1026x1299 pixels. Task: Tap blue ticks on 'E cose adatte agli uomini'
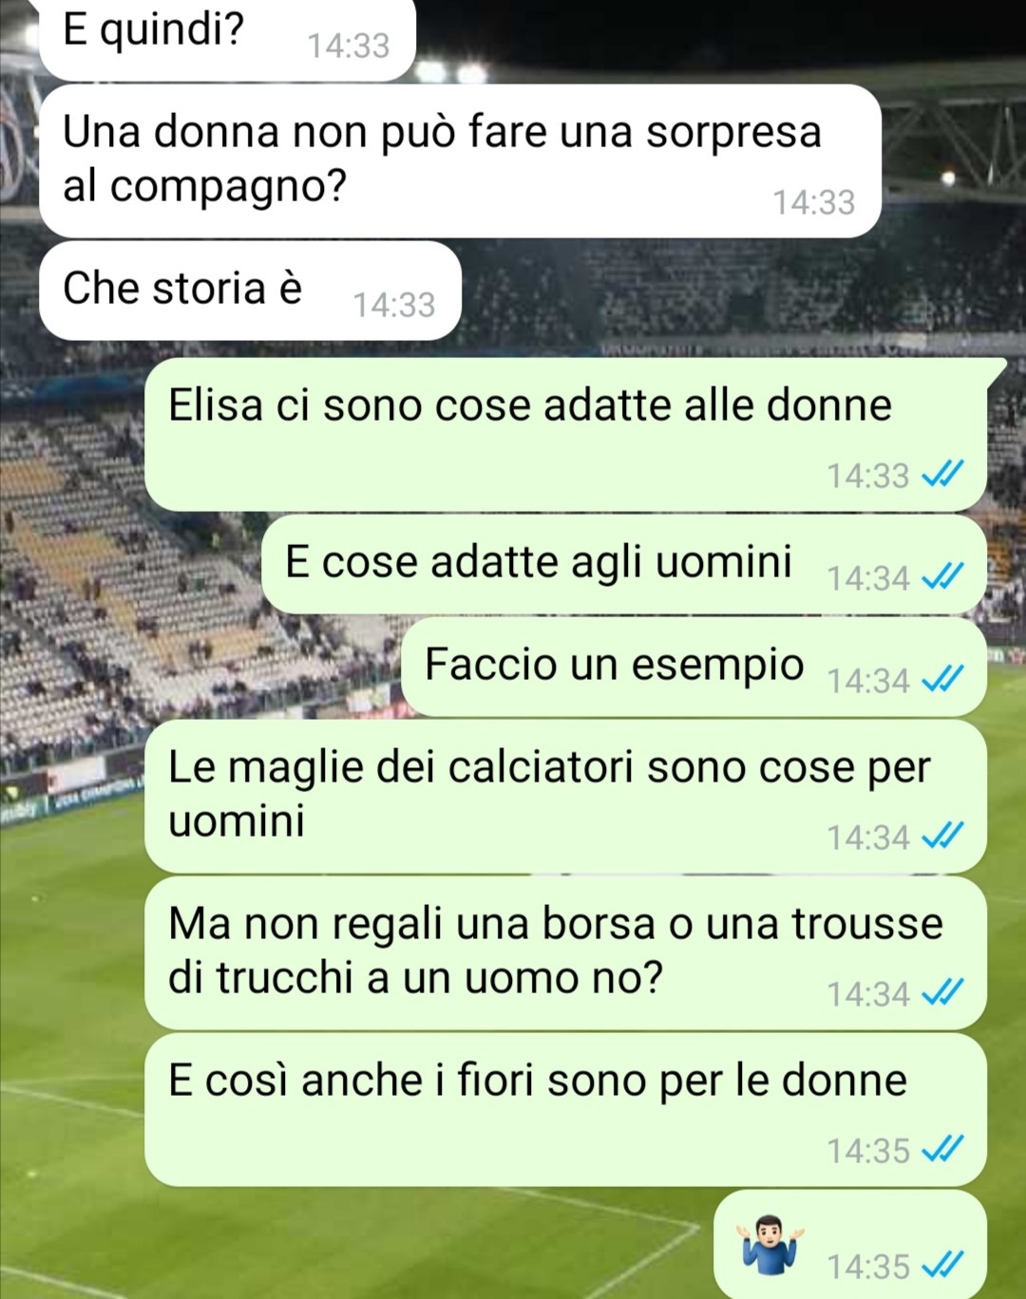(942, 576)
